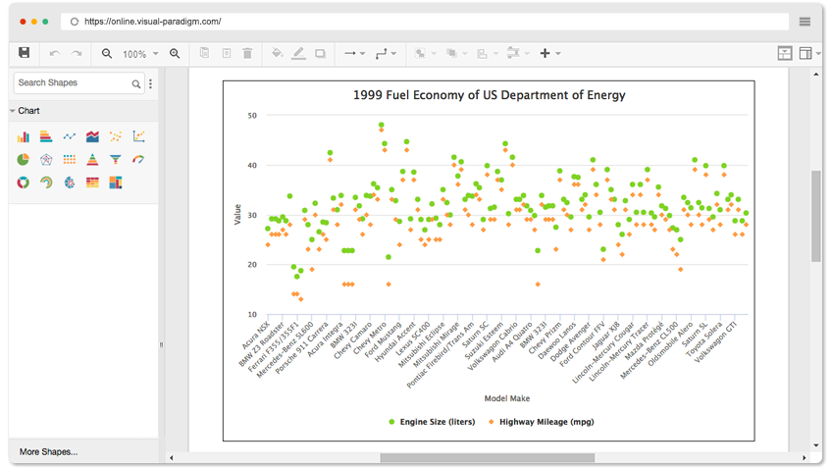
Task: Open the selection options dropdown in the toolbar
Action: pos(434,54)
